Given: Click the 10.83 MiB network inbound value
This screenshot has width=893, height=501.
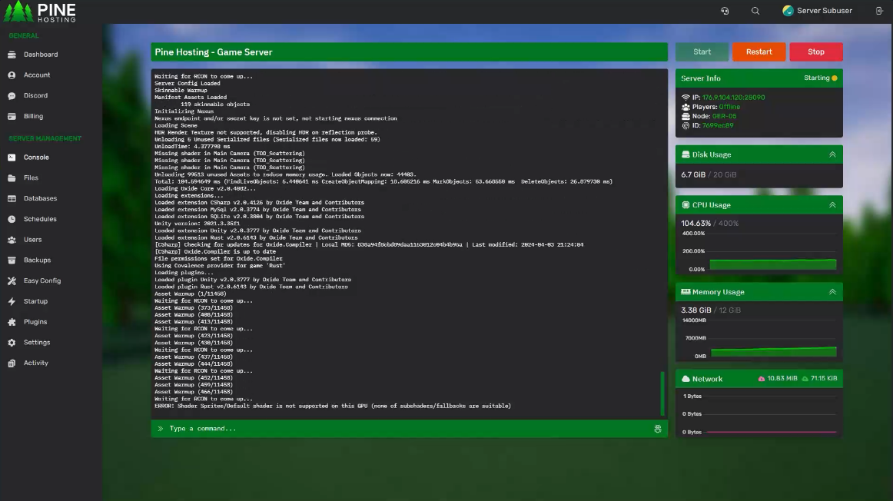Looking at the screenshot, I should pyautogui.click(x=782, y=379).
